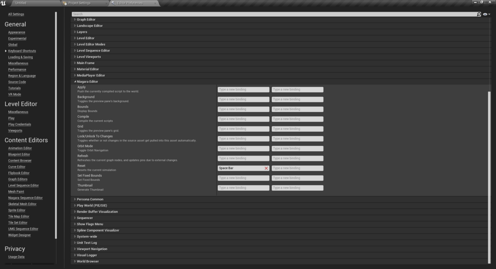Open Animation Editor settings
The height and width of the screenshot is (269, 496).
(20, 148)
